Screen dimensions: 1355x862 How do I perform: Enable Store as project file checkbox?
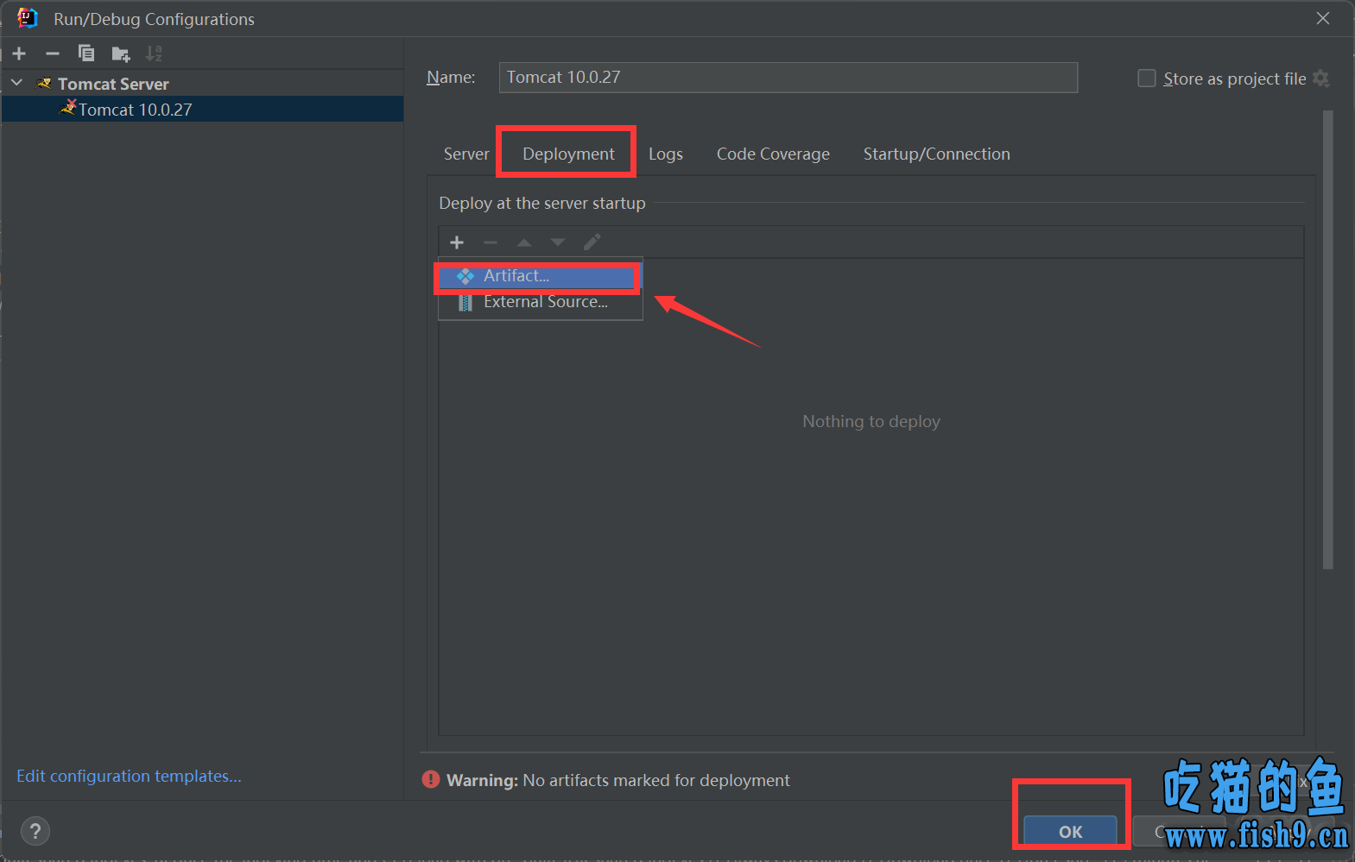(x=1147, y=79)
